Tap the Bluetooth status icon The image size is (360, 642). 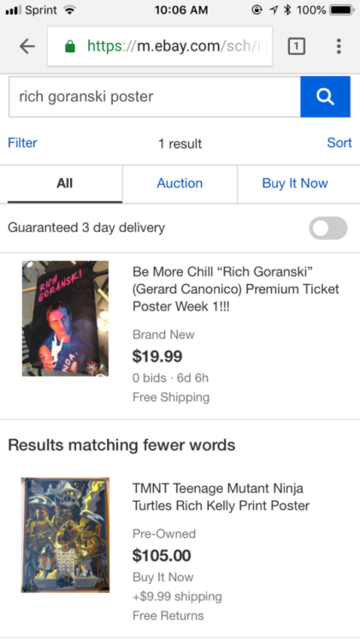coord(287,9)
